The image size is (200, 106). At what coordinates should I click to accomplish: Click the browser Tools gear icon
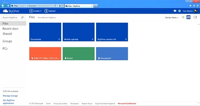pos(198,6)
